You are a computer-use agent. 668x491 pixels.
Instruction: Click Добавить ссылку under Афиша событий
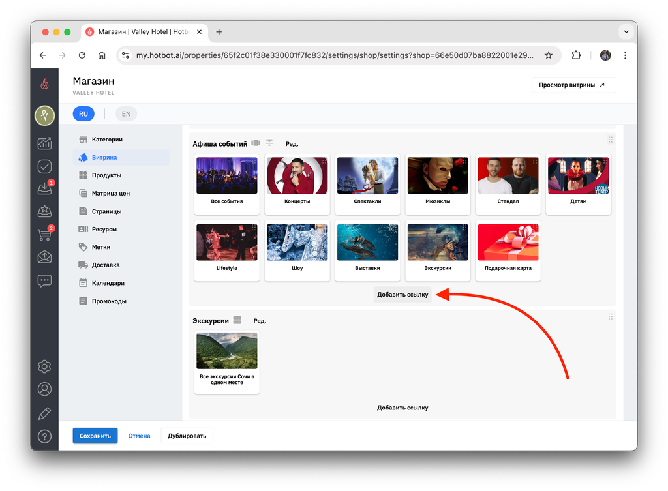tap(402, 294)
